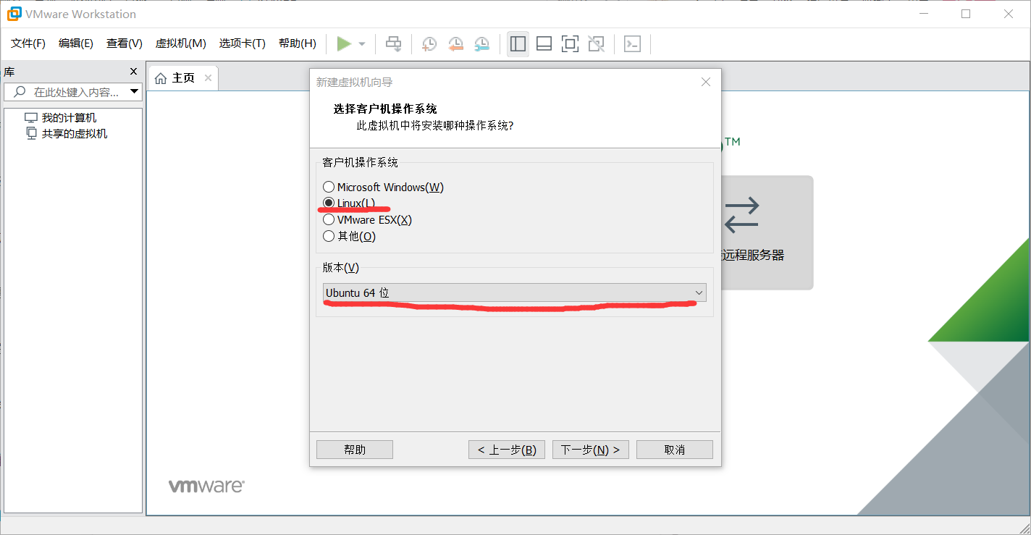Click the take snapshot clock icon
The width and height of the screenshot is (1031, 535).
(429, 44)
